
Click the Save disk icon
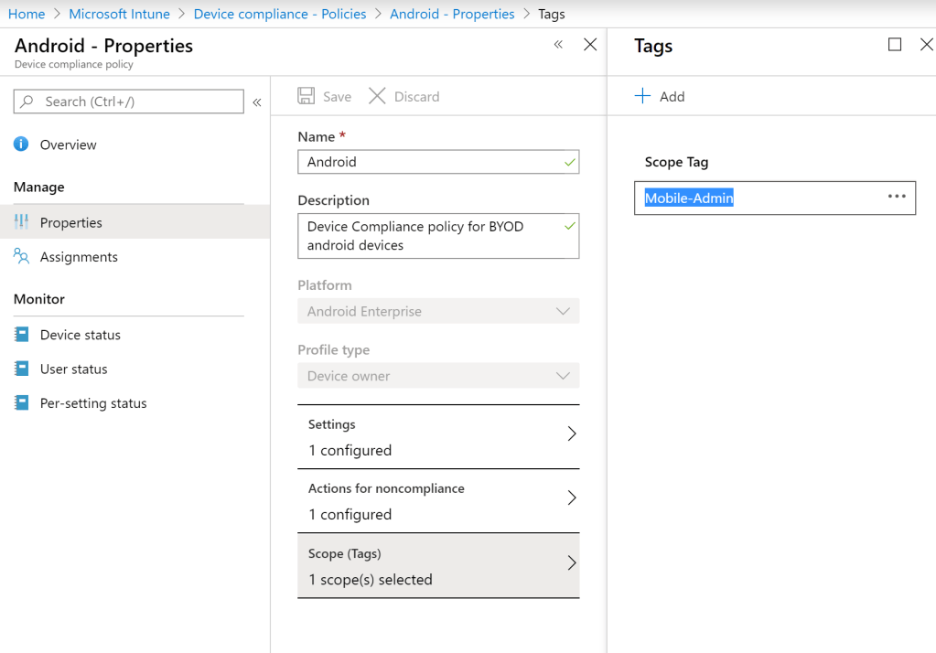click(x=307, y=96)
